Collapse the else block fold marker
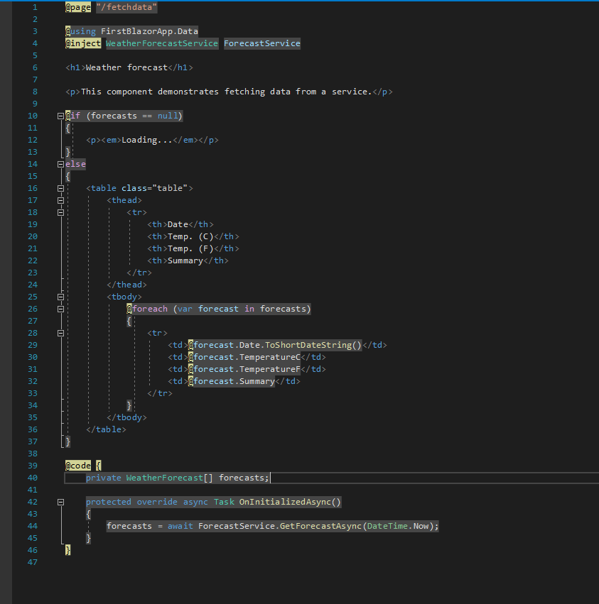 60,164
